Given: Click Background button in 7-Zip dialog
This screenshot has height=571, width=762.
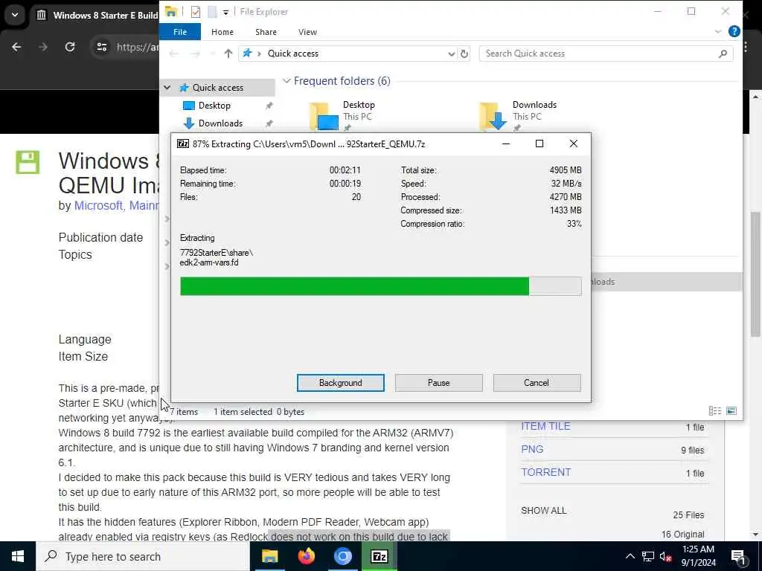Looking at the screenshot, I should click(340, 383).
